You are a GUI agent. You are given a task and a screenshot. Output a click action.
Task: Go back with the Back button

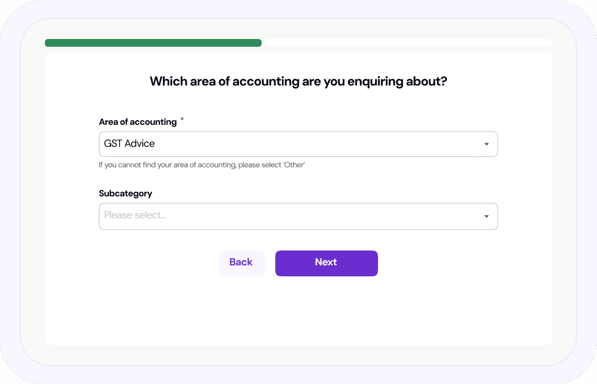coord(241,263)
